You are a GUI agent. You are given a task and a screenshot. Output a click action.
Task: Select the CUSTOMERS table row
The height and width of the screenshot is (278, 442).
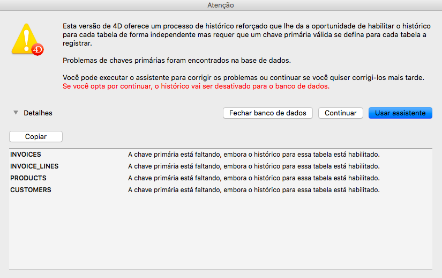tap(221, 190)
